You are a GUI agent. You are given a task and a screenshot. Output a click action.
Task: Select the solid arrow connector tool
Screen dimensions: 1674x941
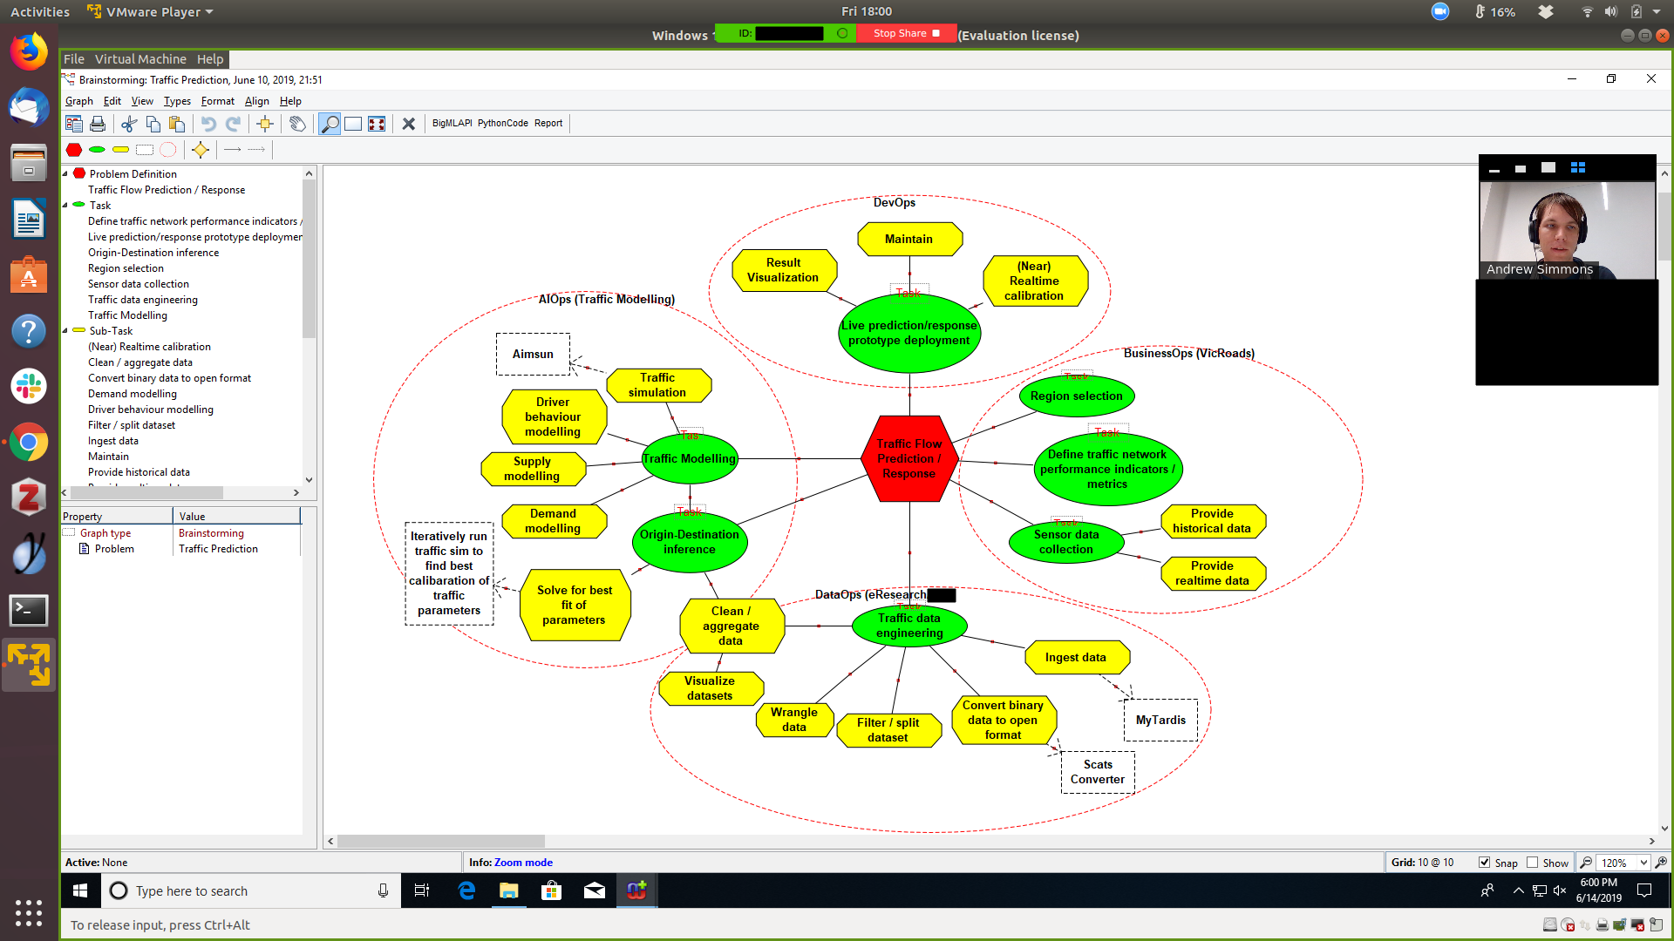(232, 150)
